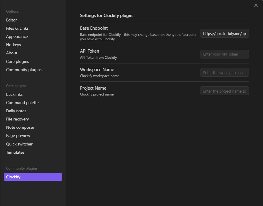Click the Base endpoint description text
263x206 pixels.
(138, 37)
